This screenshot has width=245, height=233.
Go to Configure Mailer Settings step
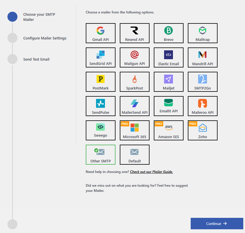coord(45,38)
